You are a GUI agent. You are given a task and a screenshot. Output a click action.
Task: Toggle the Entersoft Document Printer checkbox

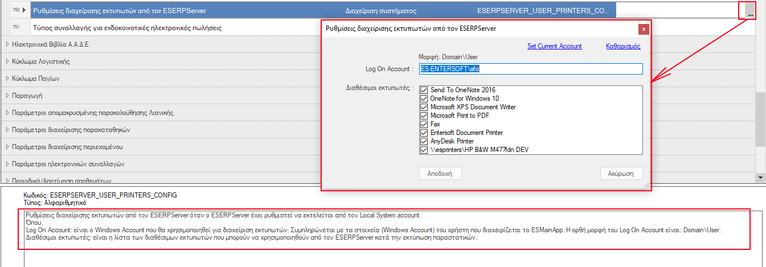click(x=424, y=133)
